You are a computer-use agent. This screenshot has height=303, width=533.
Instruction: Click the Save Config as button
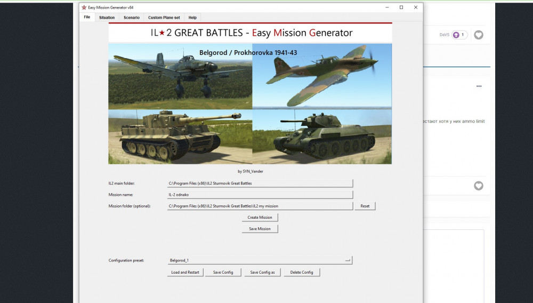[262, 273]
